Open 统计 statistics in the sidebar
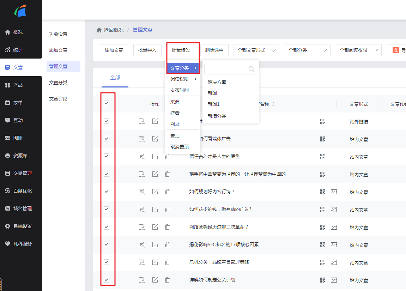The width and height of the screenshot is (406, 291). [x=14, y=50]
